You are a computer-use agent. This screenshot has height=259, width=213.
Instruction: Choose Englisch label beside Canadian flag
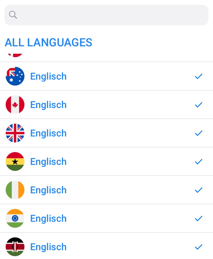(x=48, y=105)
